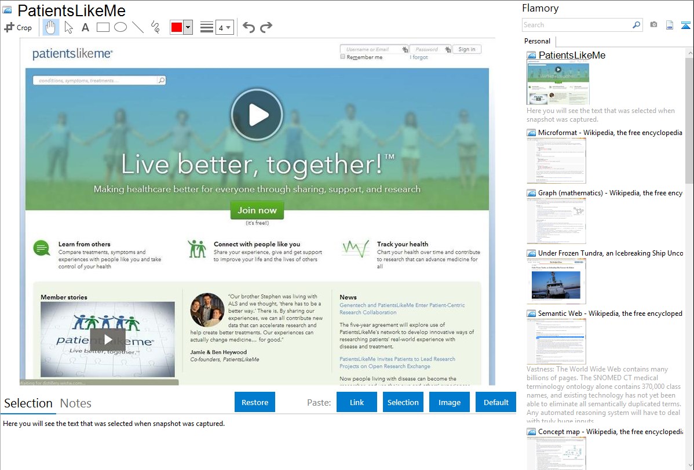Click the search magnifier in the website search box

click(x=162, y=80)
